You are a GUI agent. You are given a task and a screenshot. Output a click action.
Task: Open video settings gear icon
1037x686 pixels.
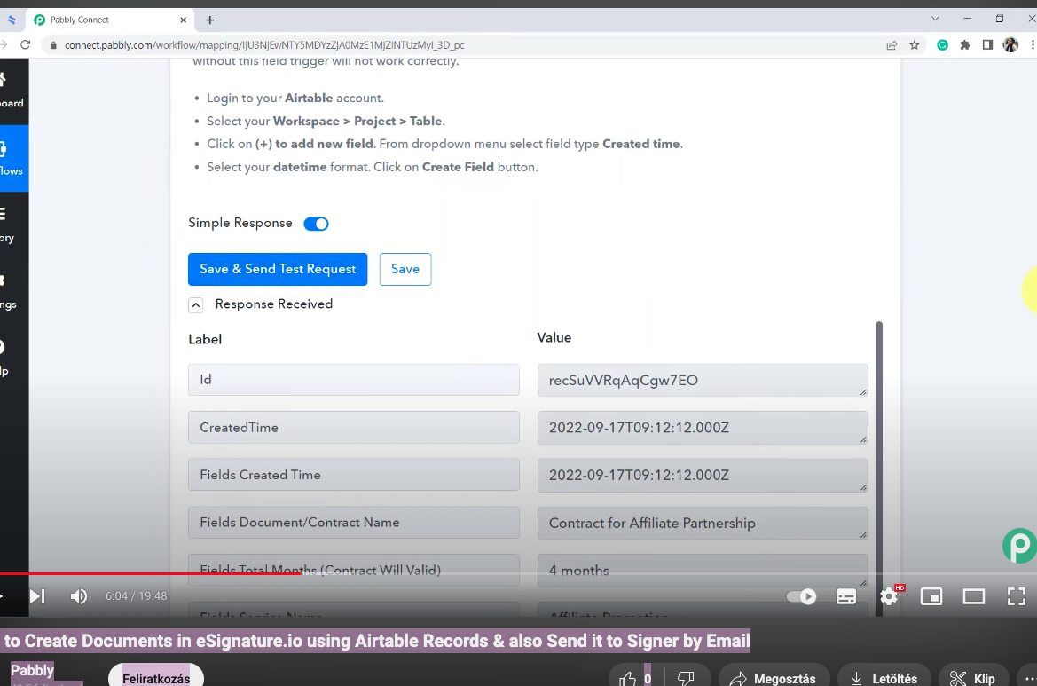tap(889, 596)
